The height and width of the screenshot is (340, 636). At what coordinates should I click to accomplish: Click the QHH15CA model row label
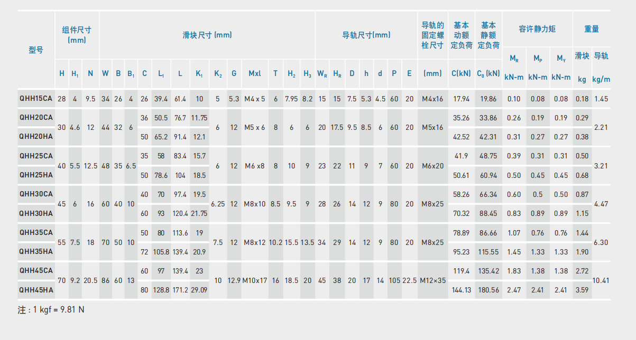(36, 99)
